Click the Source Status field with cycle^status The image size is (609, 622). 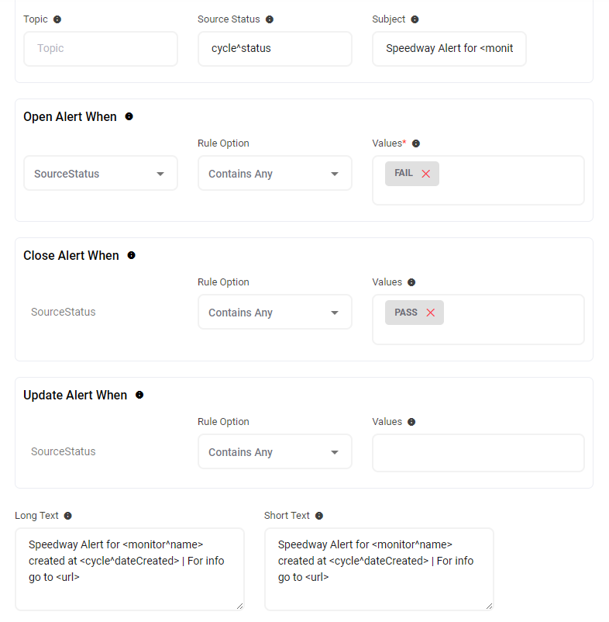pyautogui.click(x=274, y=48)
